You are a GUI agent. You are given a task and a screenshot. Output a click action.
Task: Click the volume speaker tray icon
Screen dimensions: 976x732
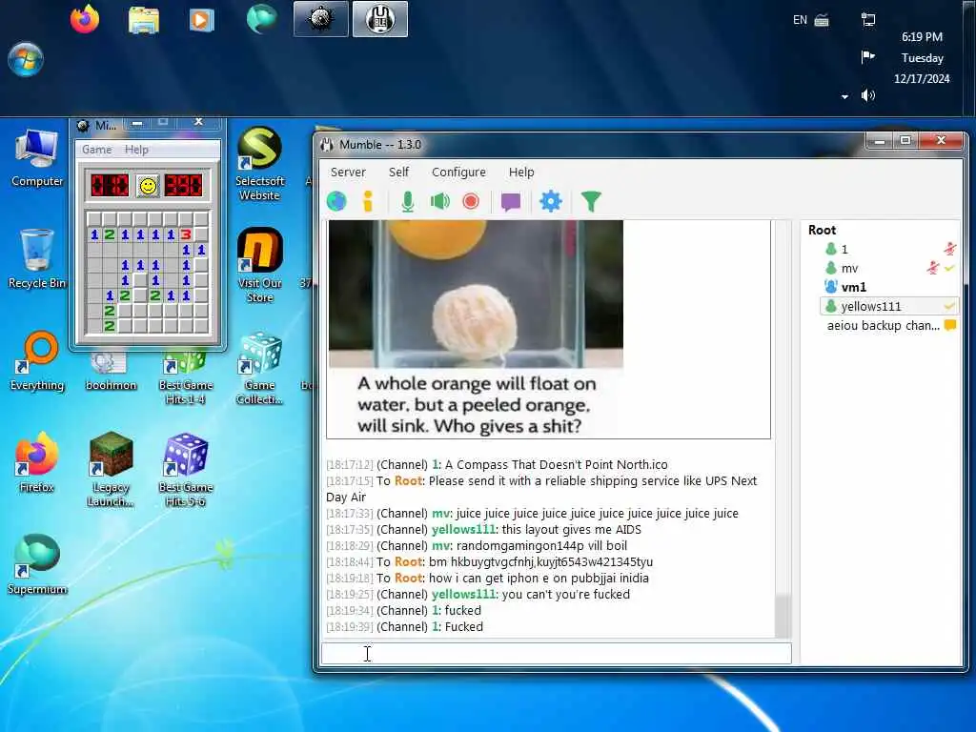pos(867,94)
